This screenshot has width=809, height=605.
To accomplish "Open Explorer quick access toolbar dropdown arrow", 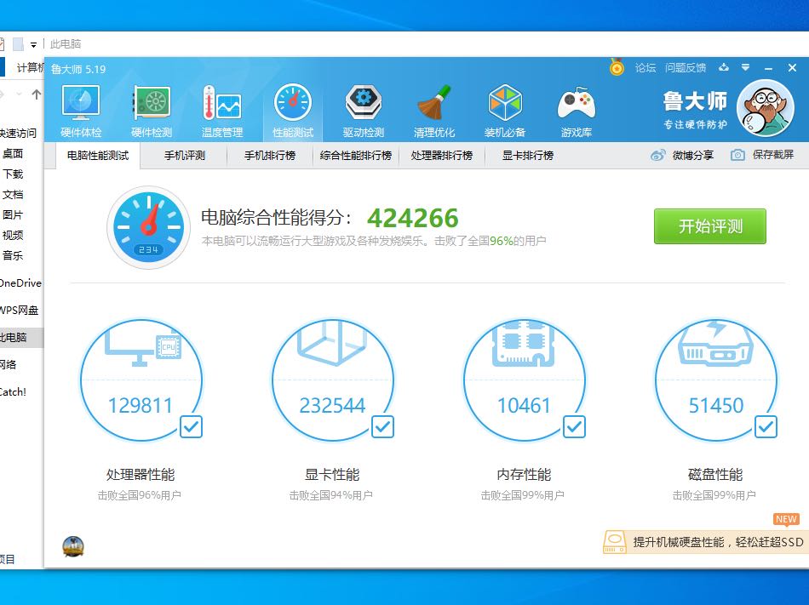I will pyautogui.click(x=33, y=45).
